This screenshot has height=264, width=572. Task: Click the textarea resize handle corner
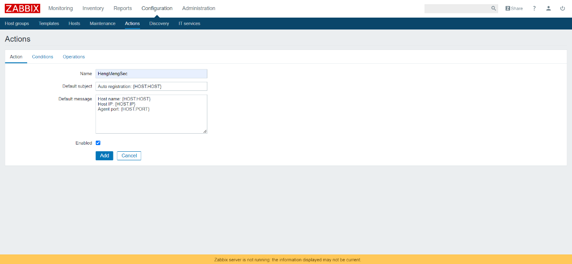click(205, 131)
